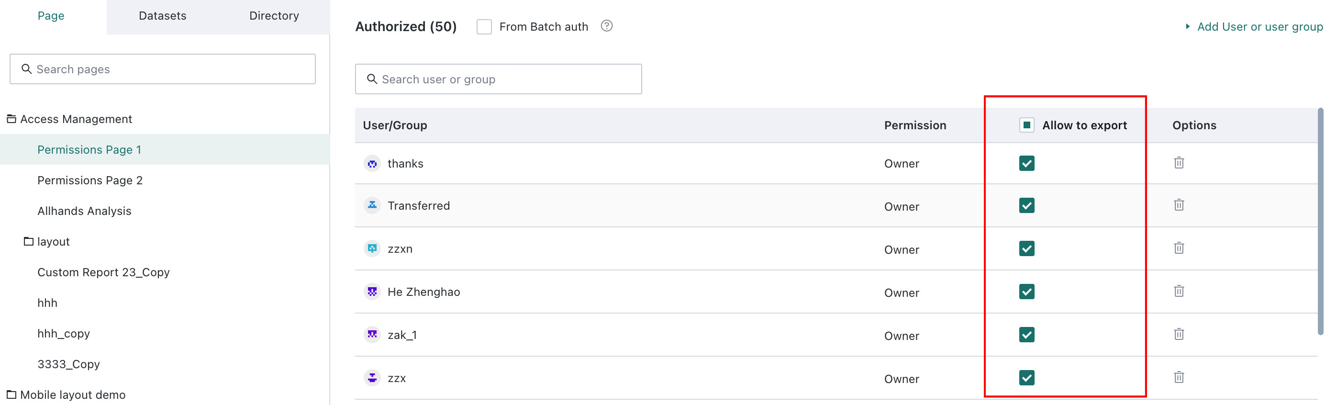Click the zak_1 user name
1337x405 pixels.
pyautogui.click(x=402, y=335)
